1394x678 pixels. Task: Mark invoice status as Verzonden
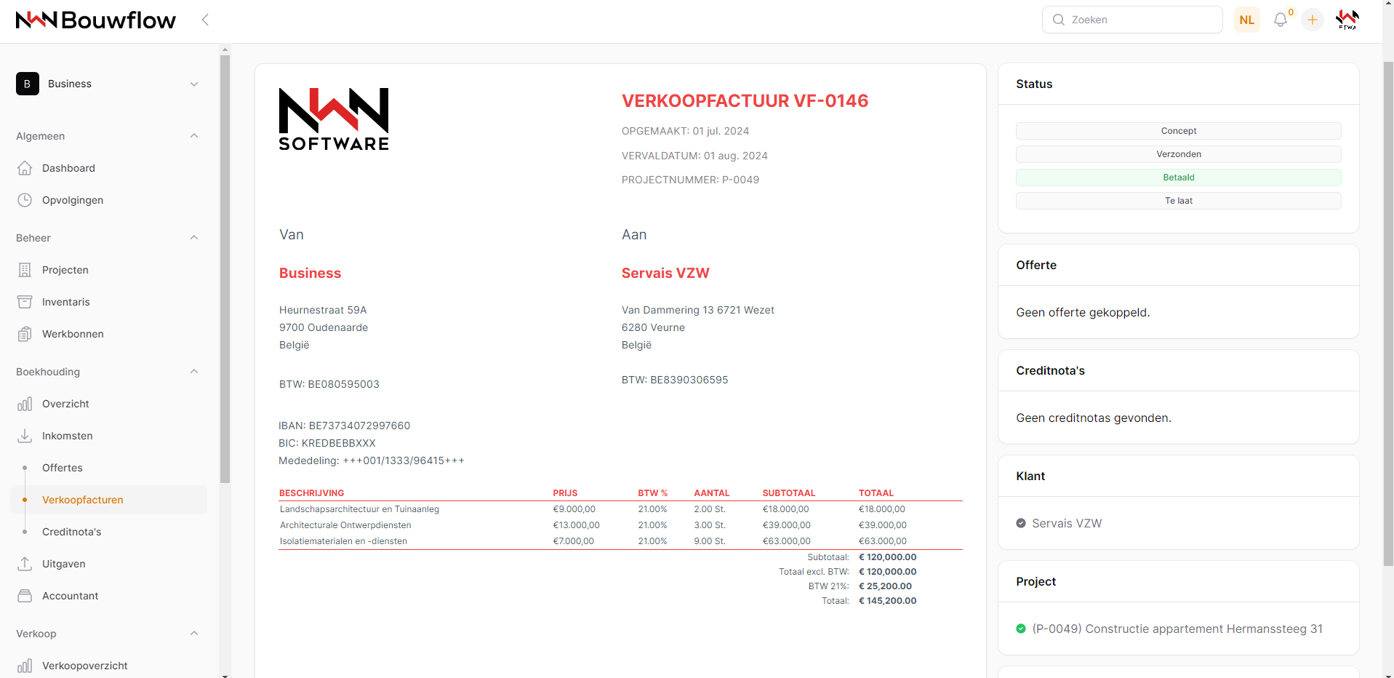(x=1178, y=154)
